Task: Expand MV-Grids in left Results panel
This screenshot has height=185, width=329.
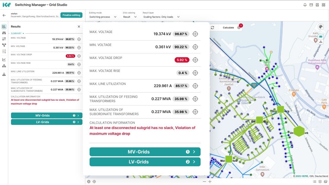Action: point(47,116)
